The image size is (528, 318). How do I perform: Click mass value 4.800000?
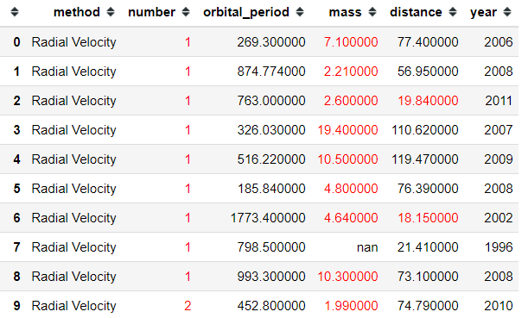tap(351, 189)
